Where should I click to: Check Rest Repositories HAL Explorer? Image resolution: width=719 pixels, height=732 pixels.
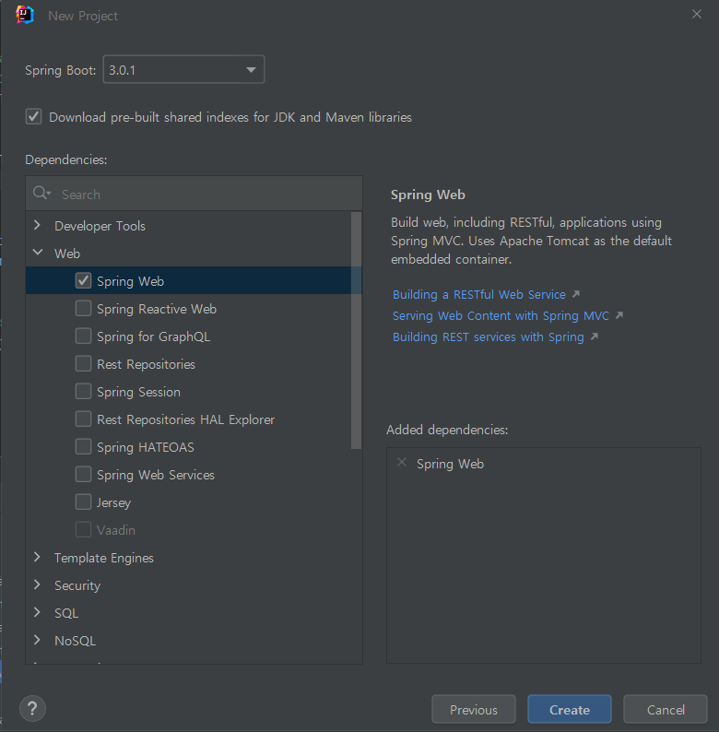[83, 419]
